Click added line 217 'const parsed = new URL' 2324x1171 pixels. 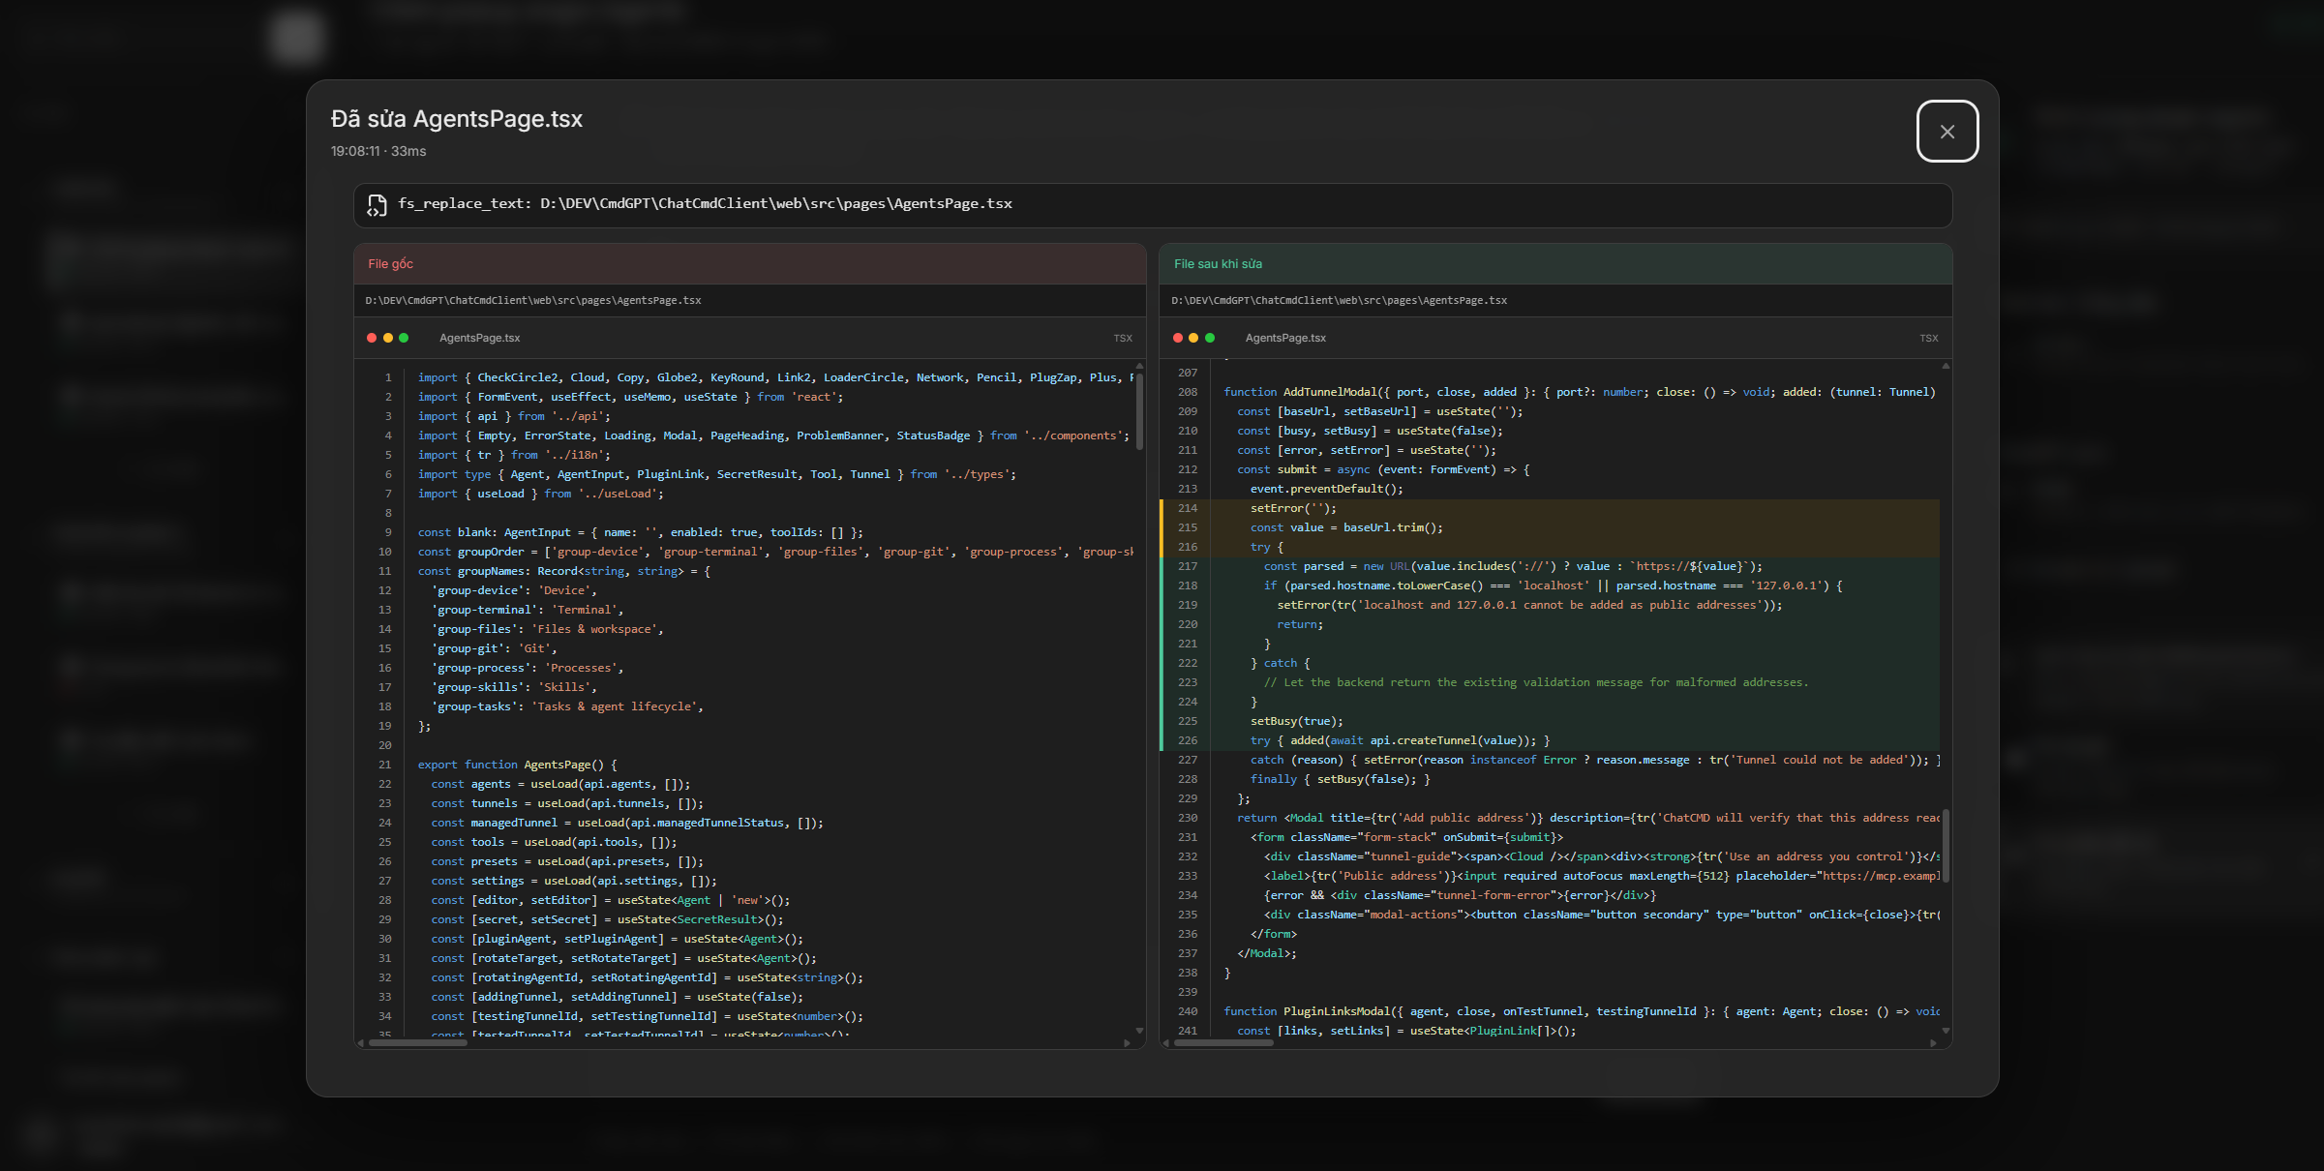(x=1513, y=566)
